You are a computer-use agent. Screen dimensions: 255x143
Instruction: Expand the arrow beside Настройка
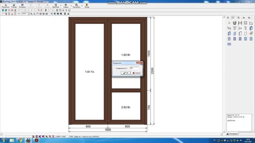click(82, 6)
